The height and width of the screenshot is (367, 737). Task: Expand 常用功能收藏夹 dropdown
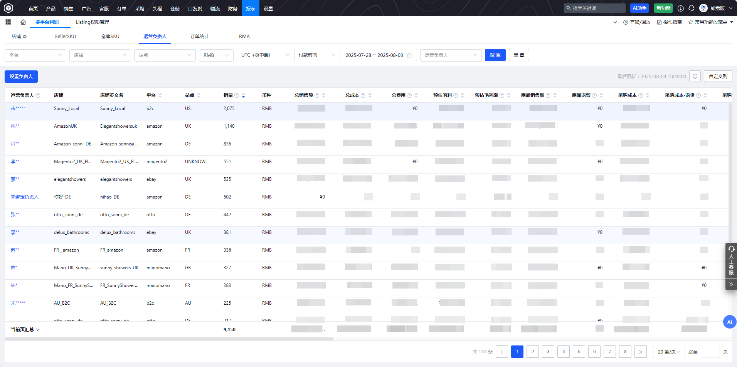point(732,22)
